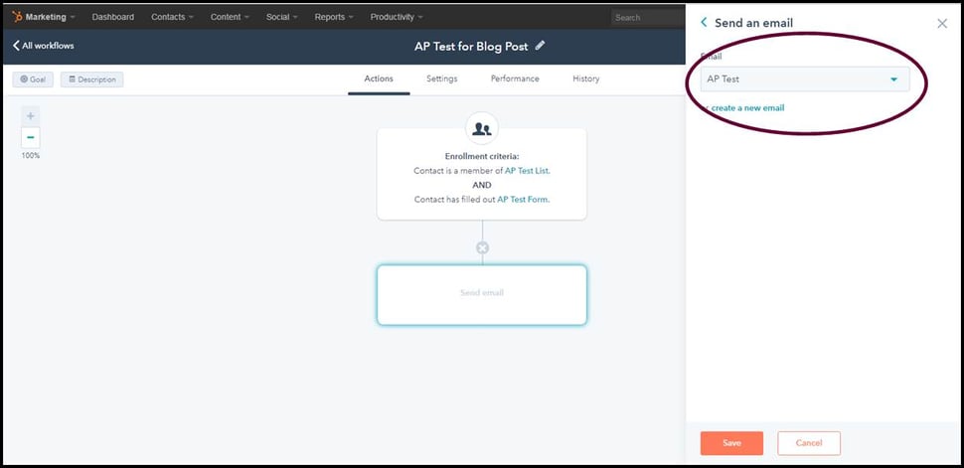964x468 pixels.
Task: Go back using the panel chevron arrow
Action: (705, 23)
